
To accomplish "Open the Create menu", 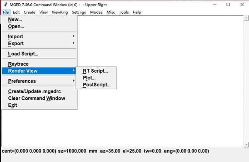I will click(x=29, y=12).
